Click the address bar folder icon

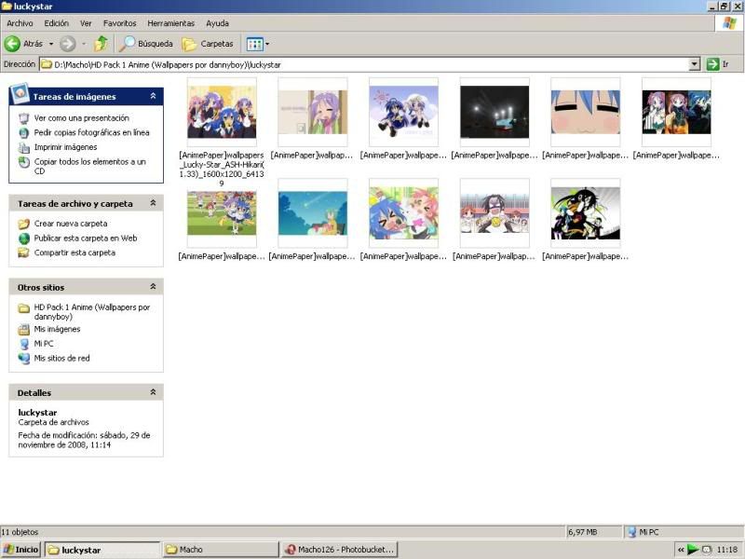click(46, 64)
